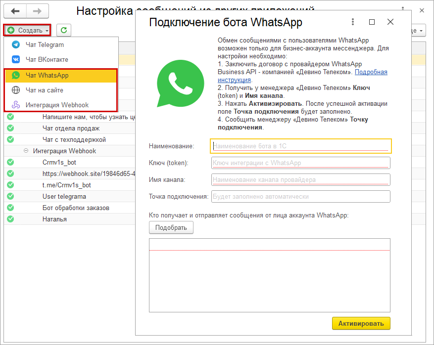Focus the Ключ (token) input field
Screen dimensions: 434x345
(301, 163)
